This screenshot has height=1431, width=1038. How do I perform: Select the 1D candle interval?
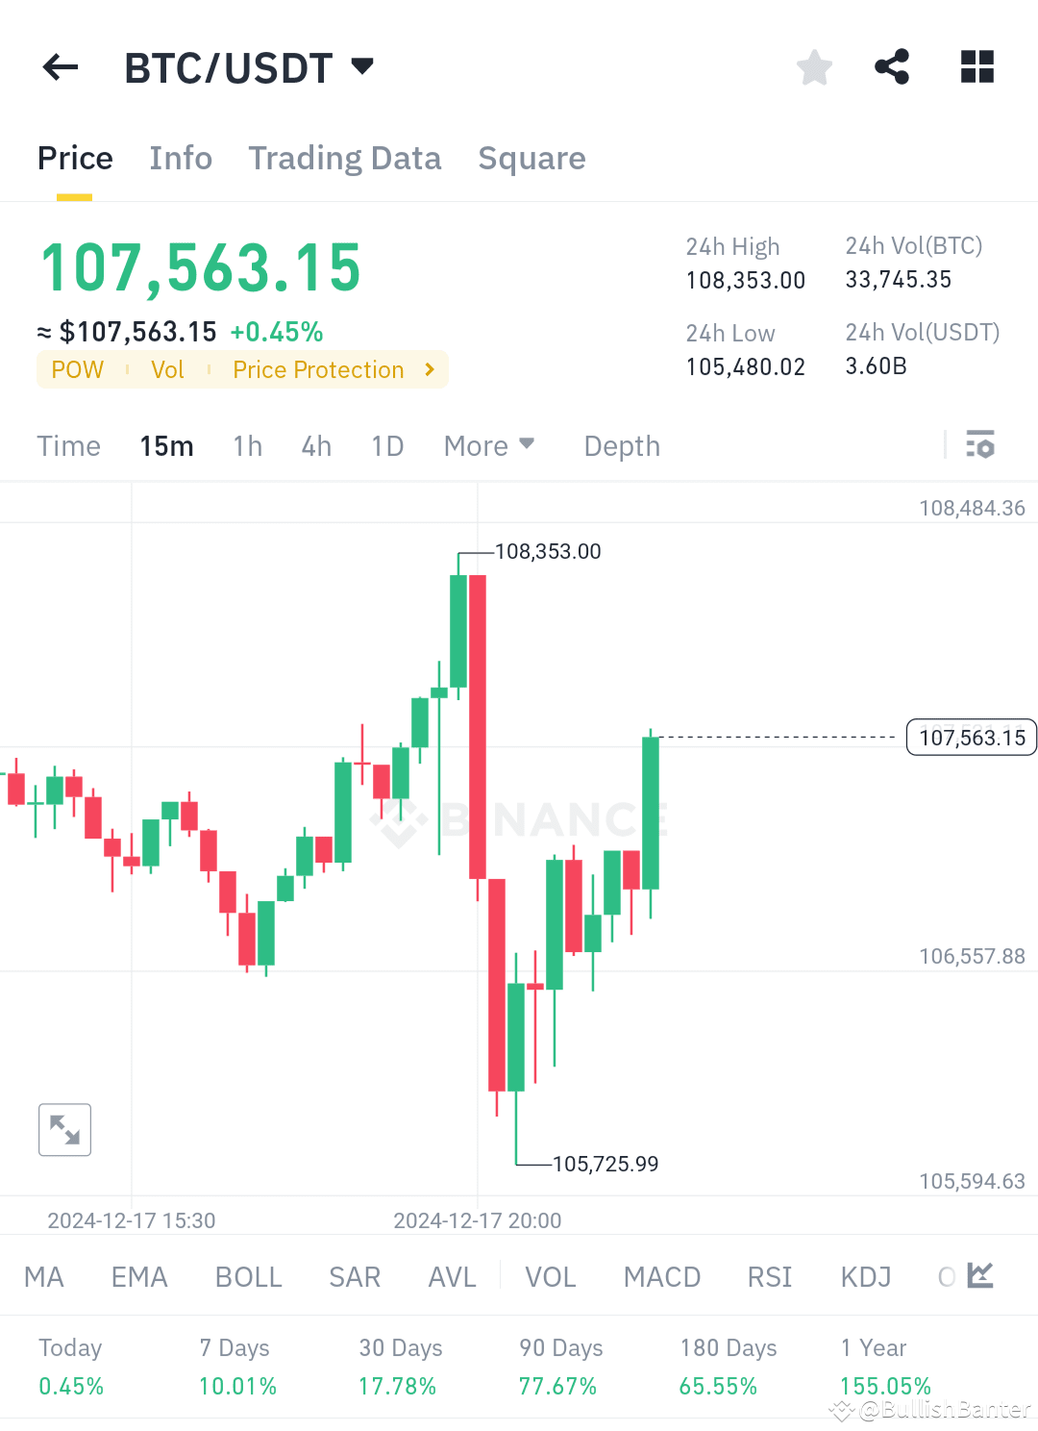pyautogui.click(x=386, y=445)
